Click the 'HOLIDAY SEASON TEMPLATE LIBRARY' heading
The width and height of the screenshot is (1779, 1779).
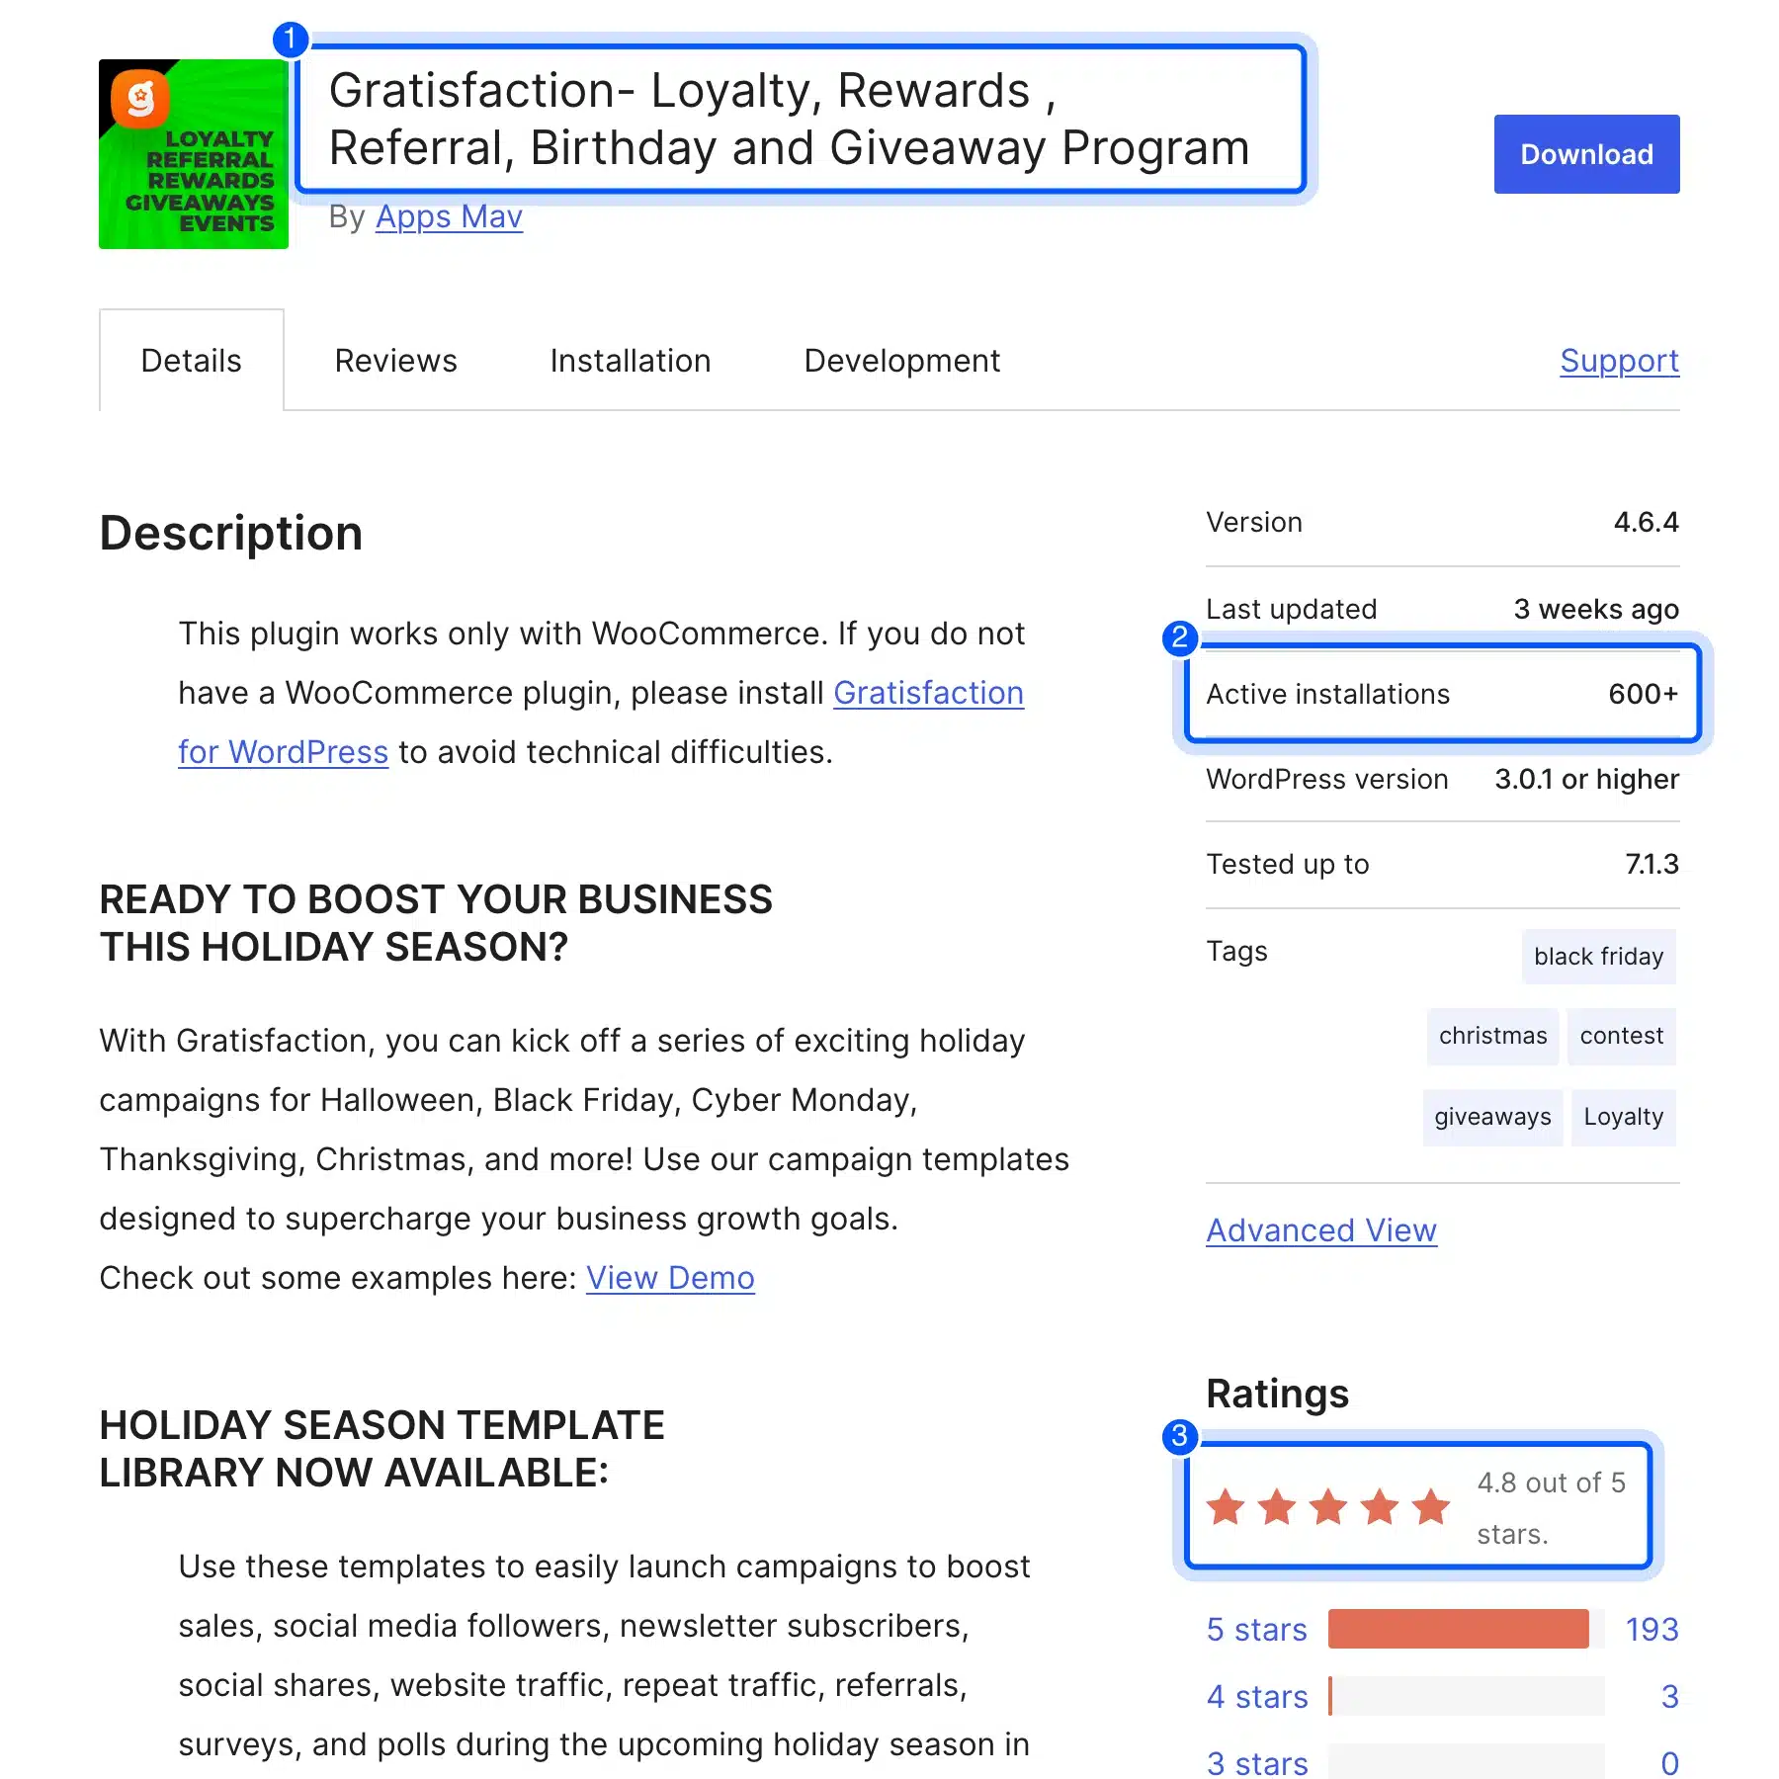tap(382, 1449)
